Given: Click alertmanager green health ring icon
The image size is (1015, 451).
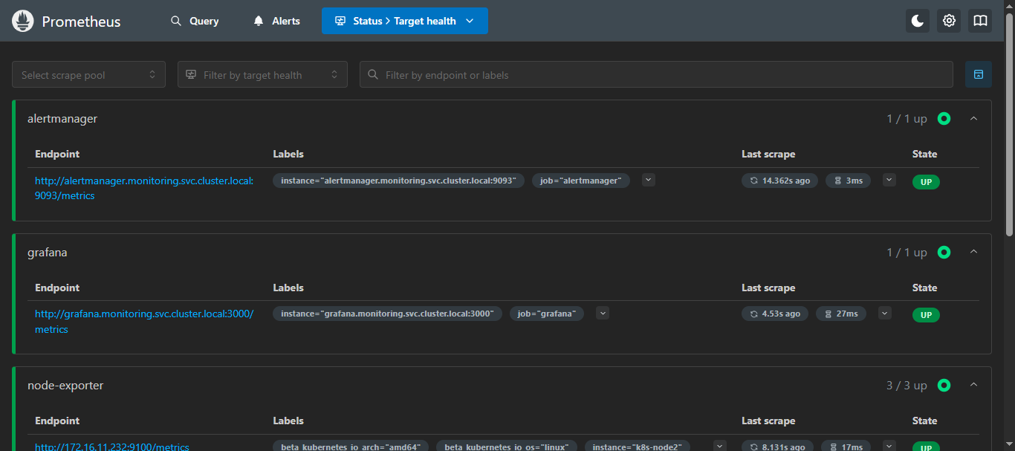Looking at the screenshot, I should coord(944,119).
